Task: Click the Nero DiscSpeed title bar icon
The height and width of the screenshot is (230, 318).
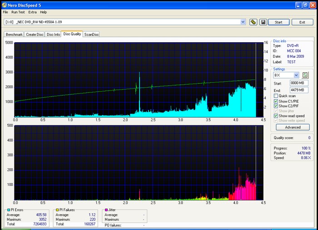Action: pos(5,5)
